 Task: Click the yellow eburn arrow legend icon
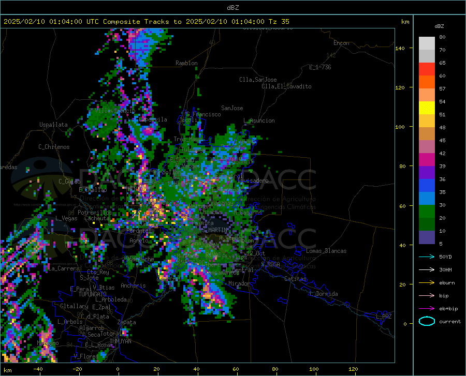coord(427,283)
